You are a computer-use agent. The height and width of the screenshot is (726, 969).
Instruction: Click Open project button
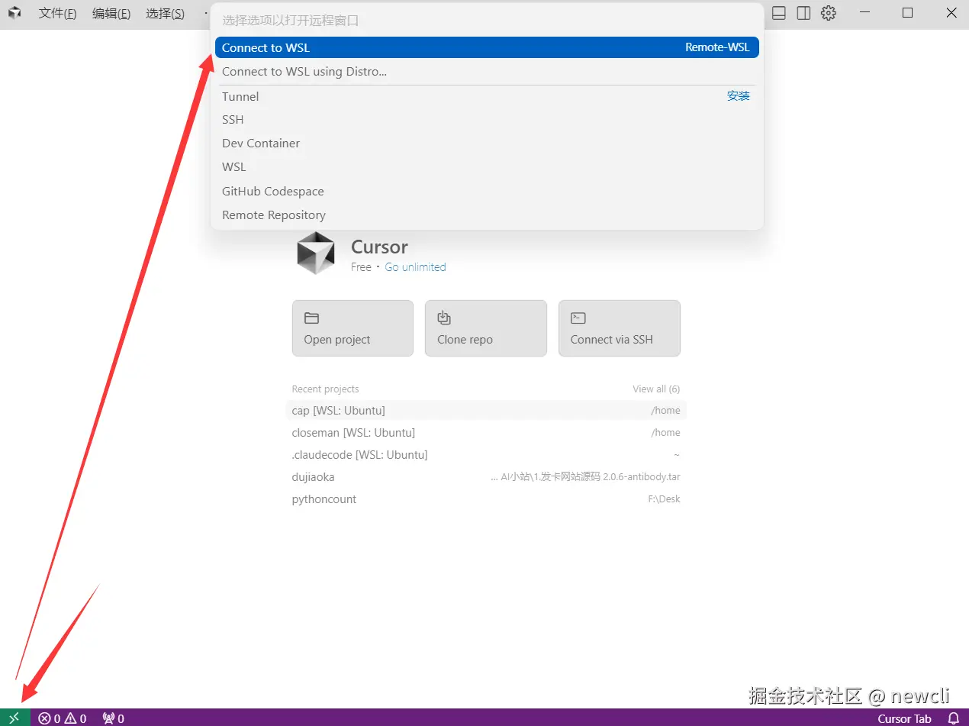click(353, 328)
